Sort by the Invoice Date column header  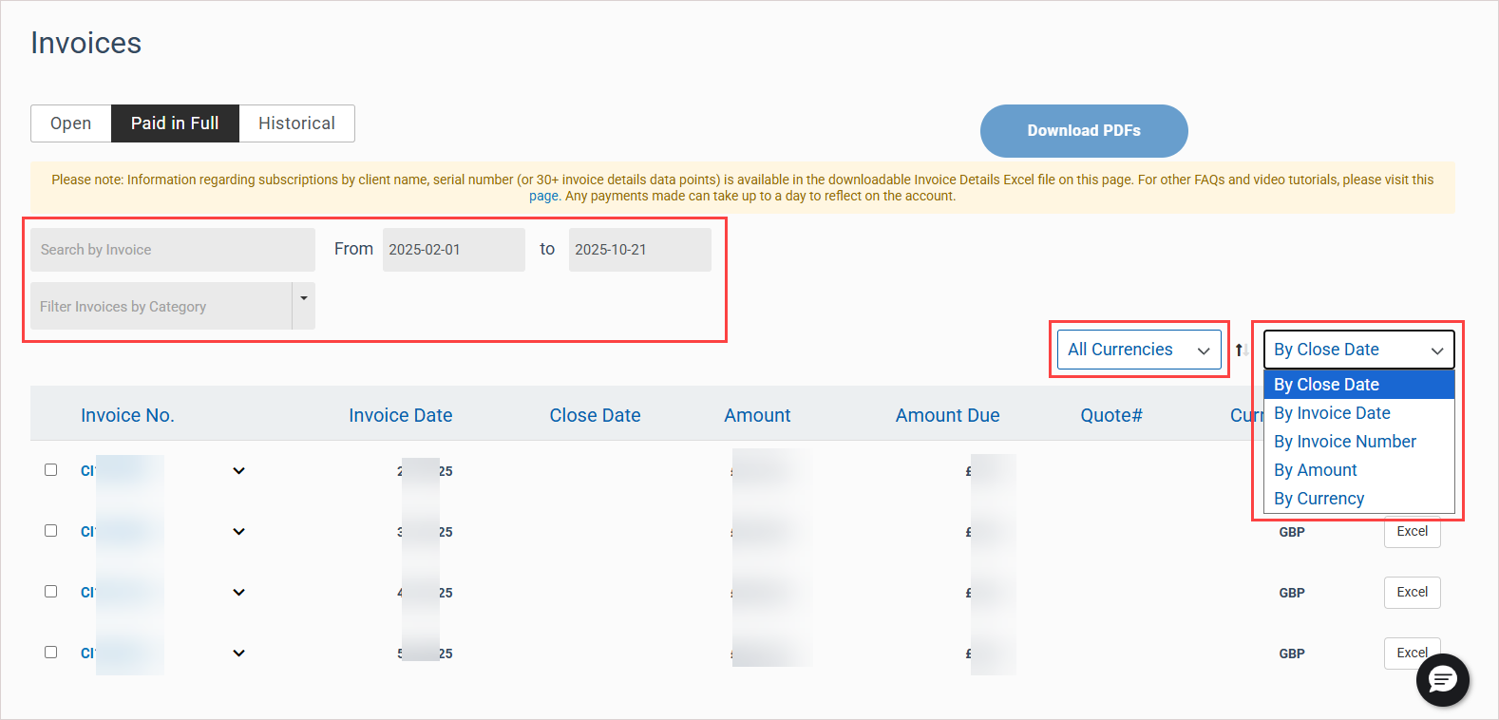tap(400, 415)
